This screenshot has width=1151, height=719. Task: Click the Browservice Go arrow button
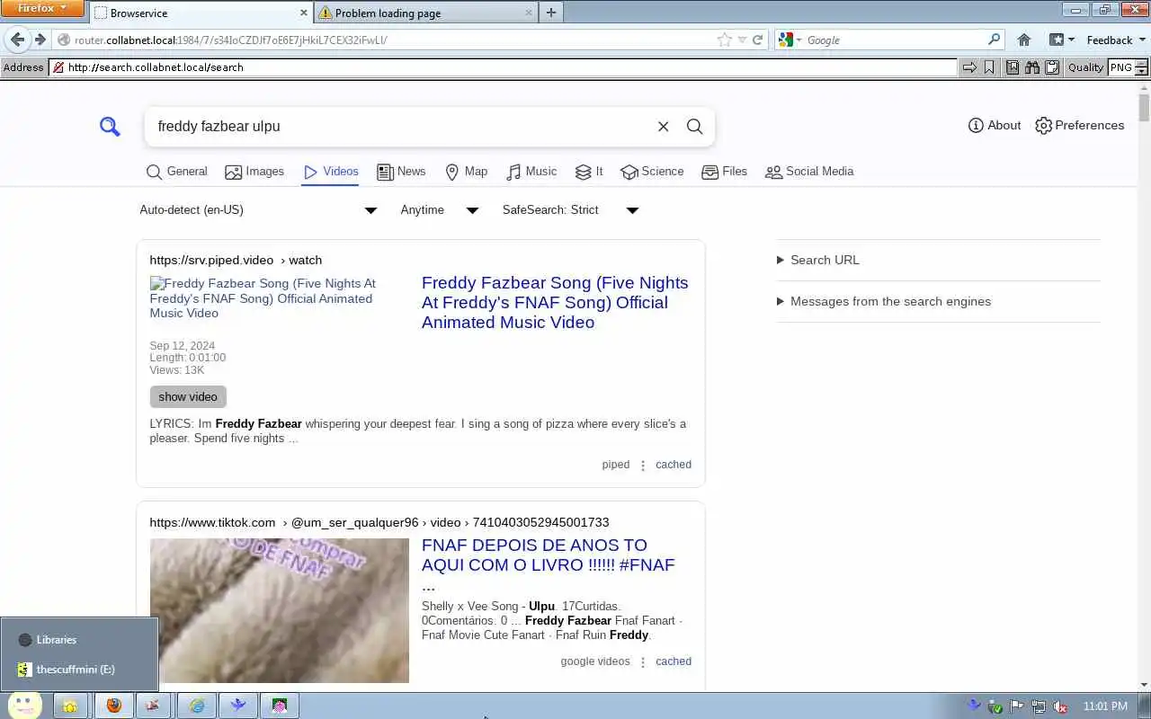(969, 67)
